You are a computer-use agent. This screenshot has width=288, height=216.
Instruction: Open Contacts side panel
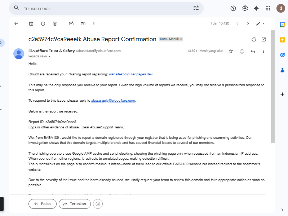(x=282, y=70)
